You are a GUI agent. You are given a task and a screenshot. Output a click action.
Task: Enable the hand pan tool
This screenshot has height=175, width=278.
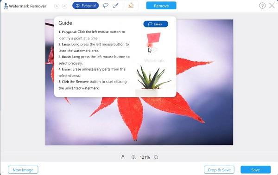(x=123, y=157)
